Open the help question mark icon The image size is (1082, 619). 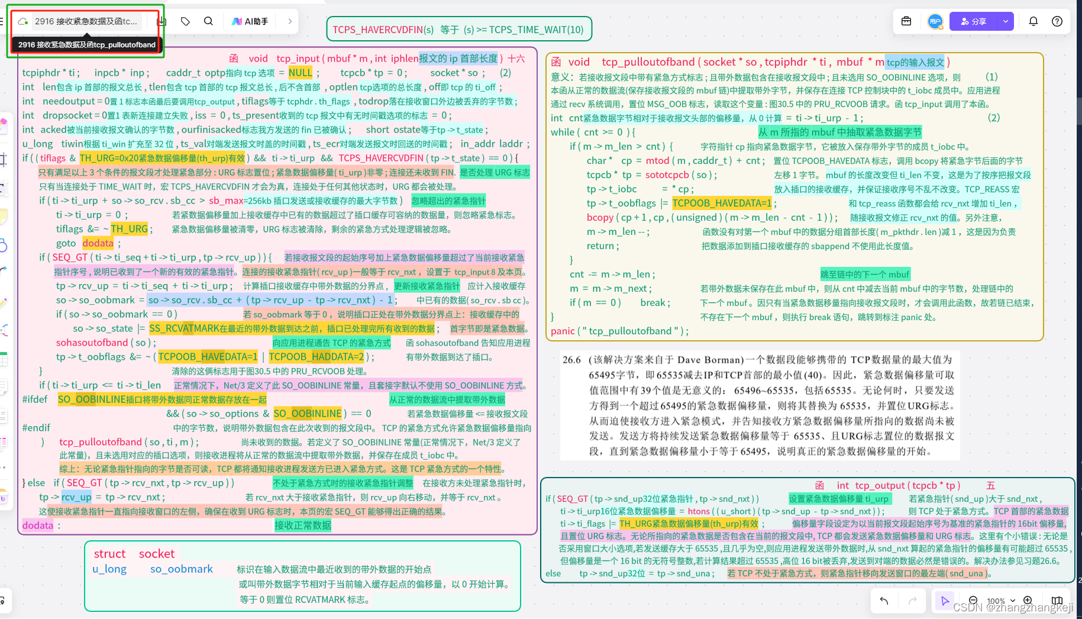[x=1057, y=21]
